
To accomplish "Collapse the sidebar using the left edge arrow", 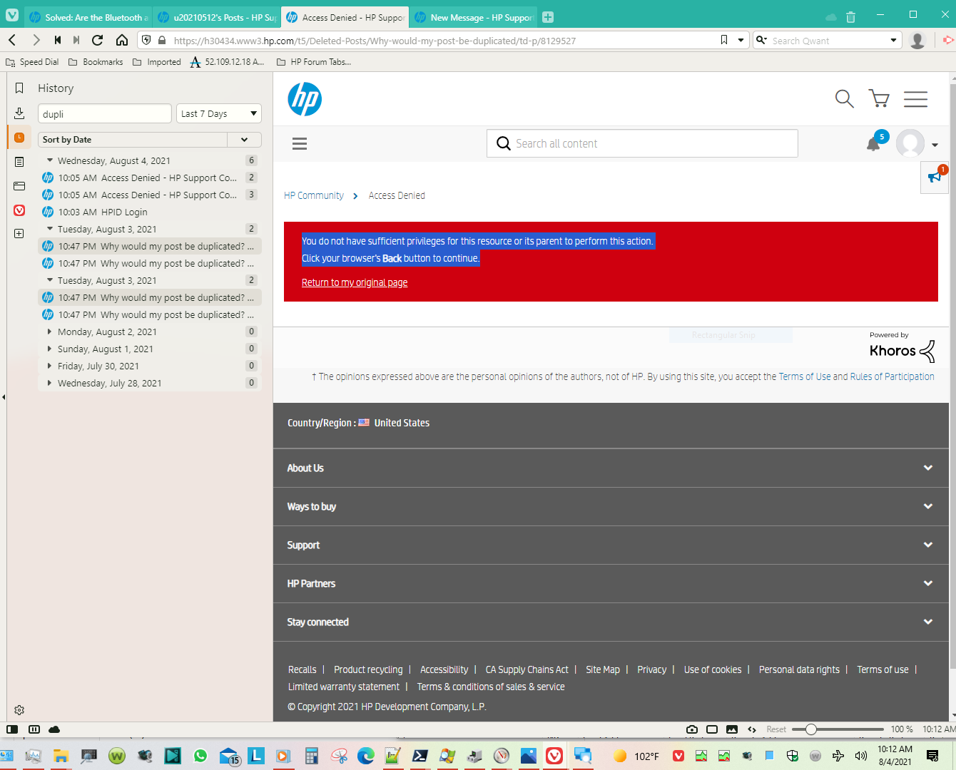I will pos(4,397).
